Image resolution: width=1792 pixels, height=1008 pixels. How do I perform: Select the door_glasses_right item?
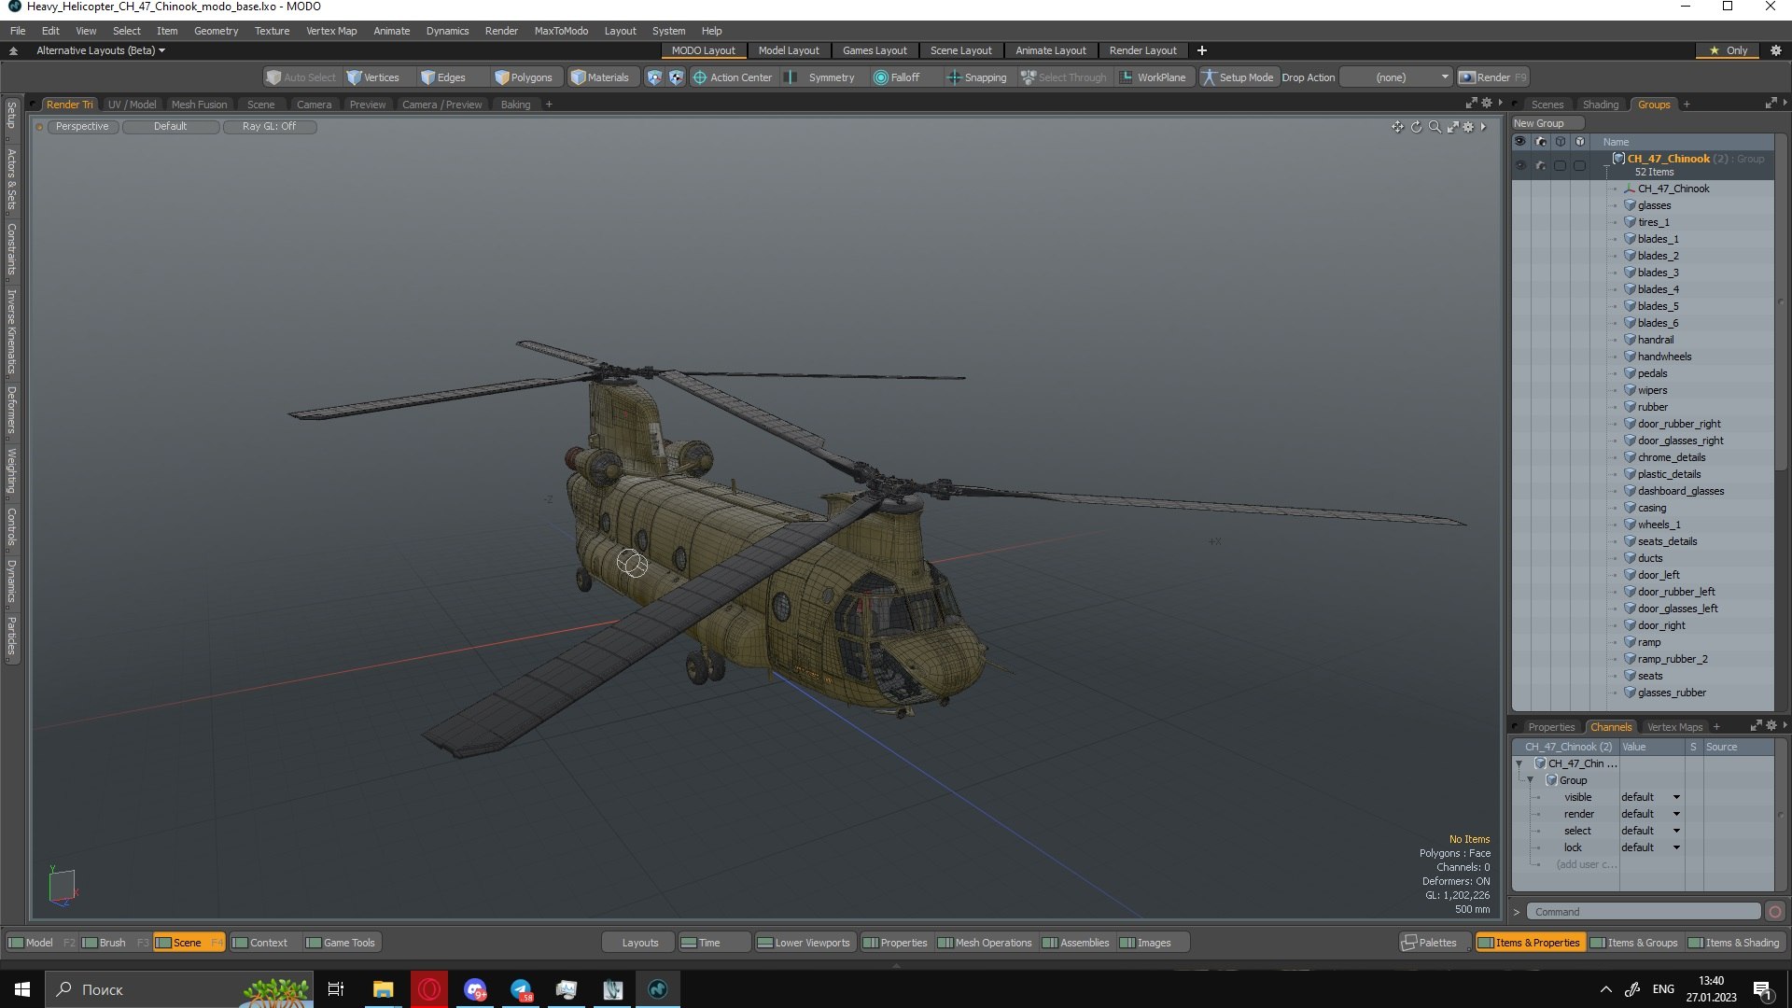[1680, 441]
